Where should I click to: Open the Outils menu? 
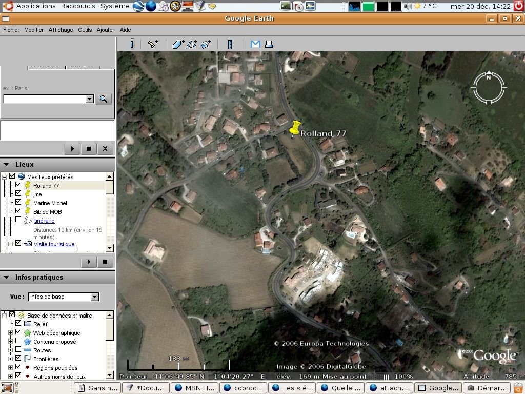[85, 30]
